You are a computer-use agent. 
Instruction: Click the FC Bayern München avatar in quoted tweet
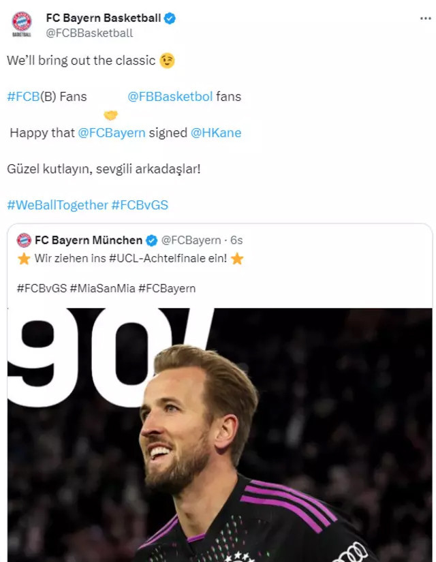24,240
